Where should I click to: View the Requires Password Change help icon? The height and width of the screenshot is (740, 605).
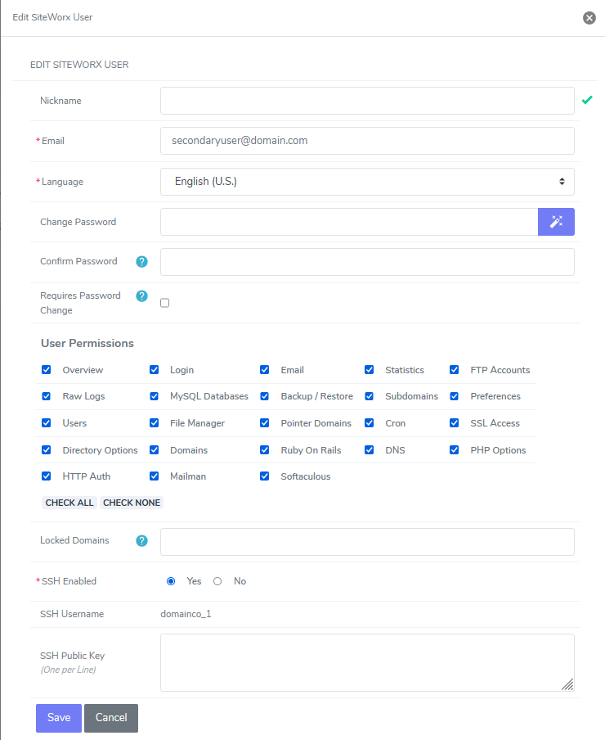[x=141, y=295]
